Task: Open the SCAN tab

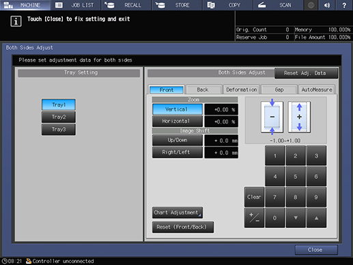Action: (279, 5)
